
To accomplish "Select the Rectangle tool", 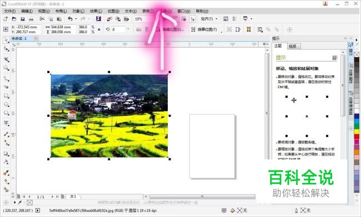I will point(6,96).
